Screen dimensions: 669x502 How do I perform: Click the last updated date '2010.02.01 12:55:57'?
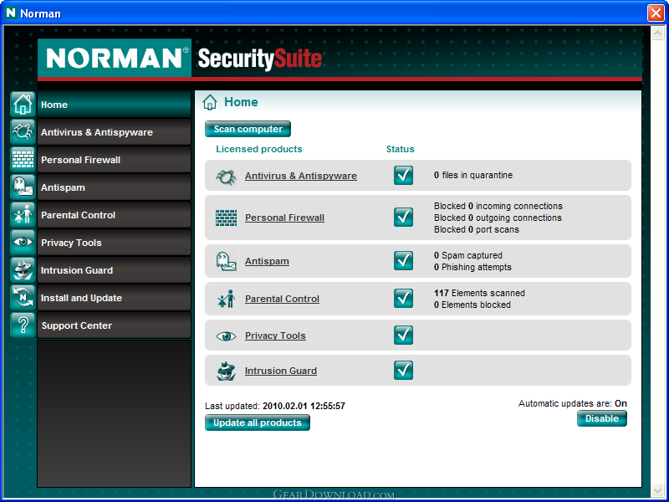click(304, 406)
